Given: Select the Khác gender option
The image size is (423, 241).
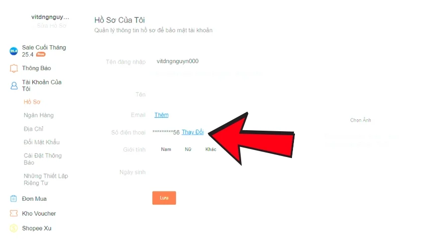Looking at the screenshot, I should pyautogui.click(x=211, y=149).
